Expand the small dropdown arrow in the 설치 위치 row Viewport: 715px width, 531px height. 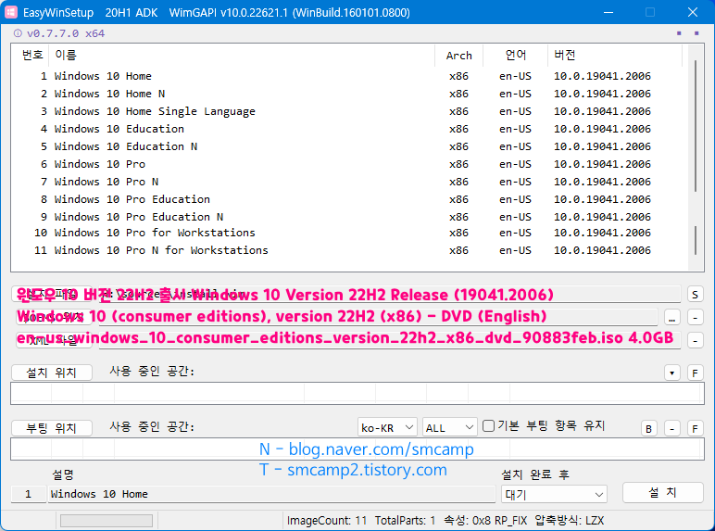pyautogui.click(x=672, y=373)
